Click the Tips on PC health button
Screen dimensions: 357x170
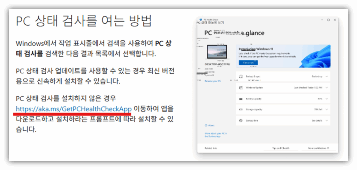[x=280, y=148]
